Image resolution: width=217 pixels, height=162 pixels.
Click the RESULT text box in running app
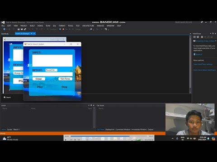click(52, 74)
